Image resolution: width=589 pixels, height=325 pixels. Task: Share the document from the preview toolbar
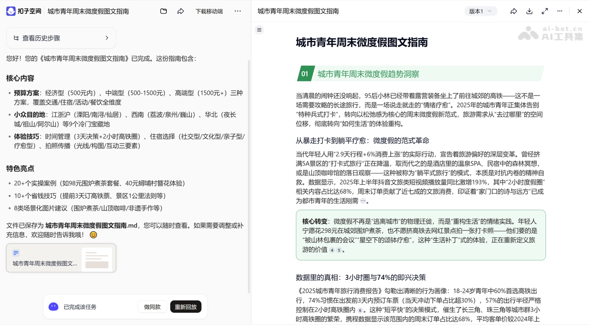(514, 11)
